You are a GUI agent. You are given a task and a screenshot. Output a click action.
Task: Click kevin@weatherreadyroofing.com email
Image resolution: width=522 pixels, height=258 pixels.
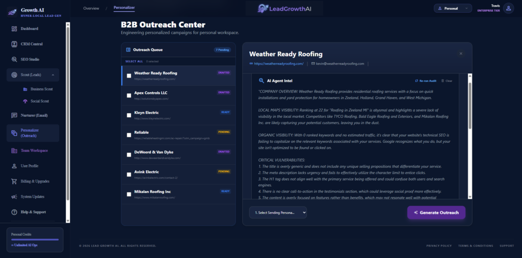tap(340, 64)
